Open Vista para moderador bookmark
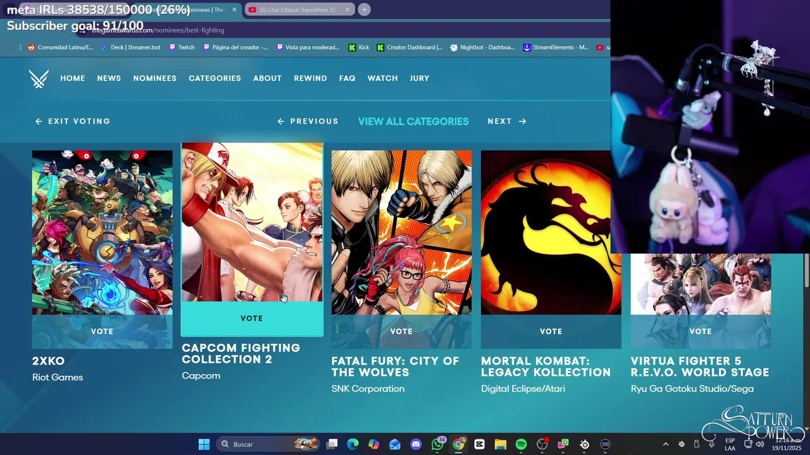Image resolution: width=810 pixels, height=455 pixels. [x=308, y=47]
